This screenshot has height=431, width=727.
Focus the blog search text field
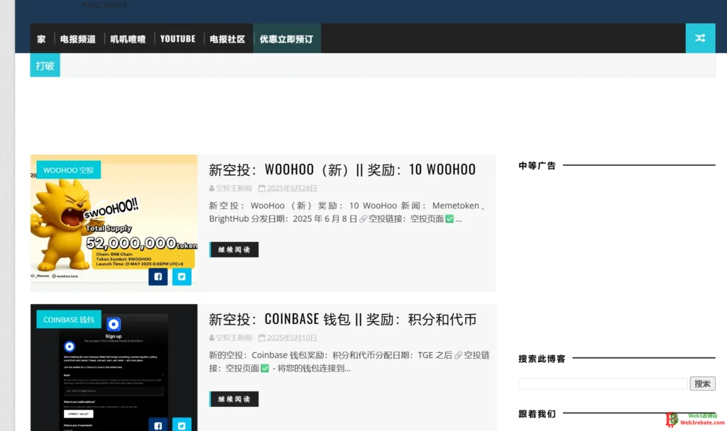[x=603, y=384]
